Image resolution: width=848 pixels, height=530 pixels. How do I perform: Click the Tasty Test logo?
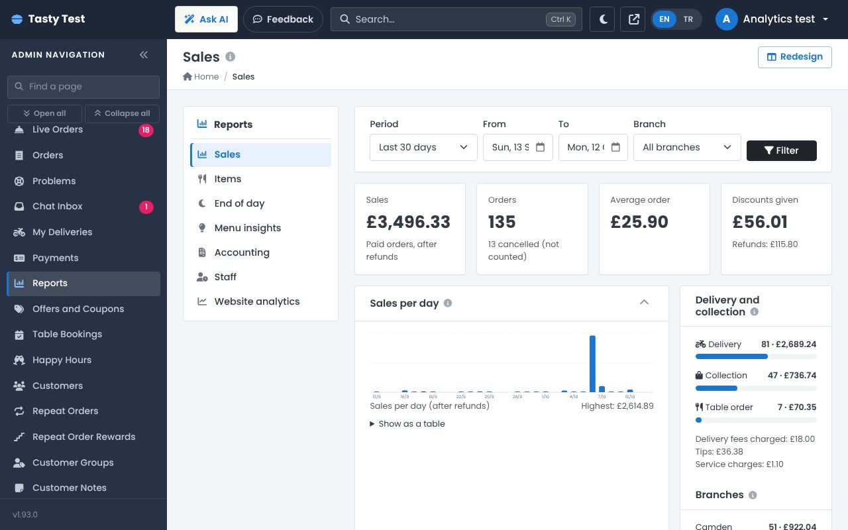(x=48, y=19)
